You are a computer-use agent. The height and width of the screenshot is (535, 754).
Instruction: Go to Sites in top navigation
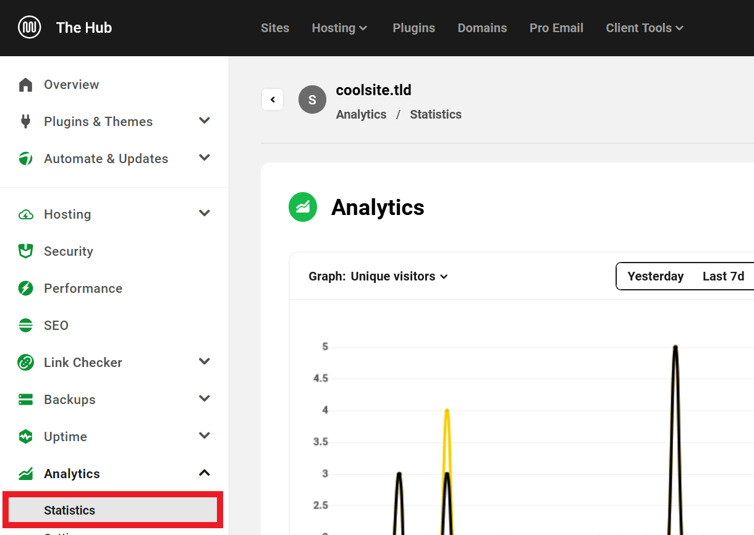[275, 28]
